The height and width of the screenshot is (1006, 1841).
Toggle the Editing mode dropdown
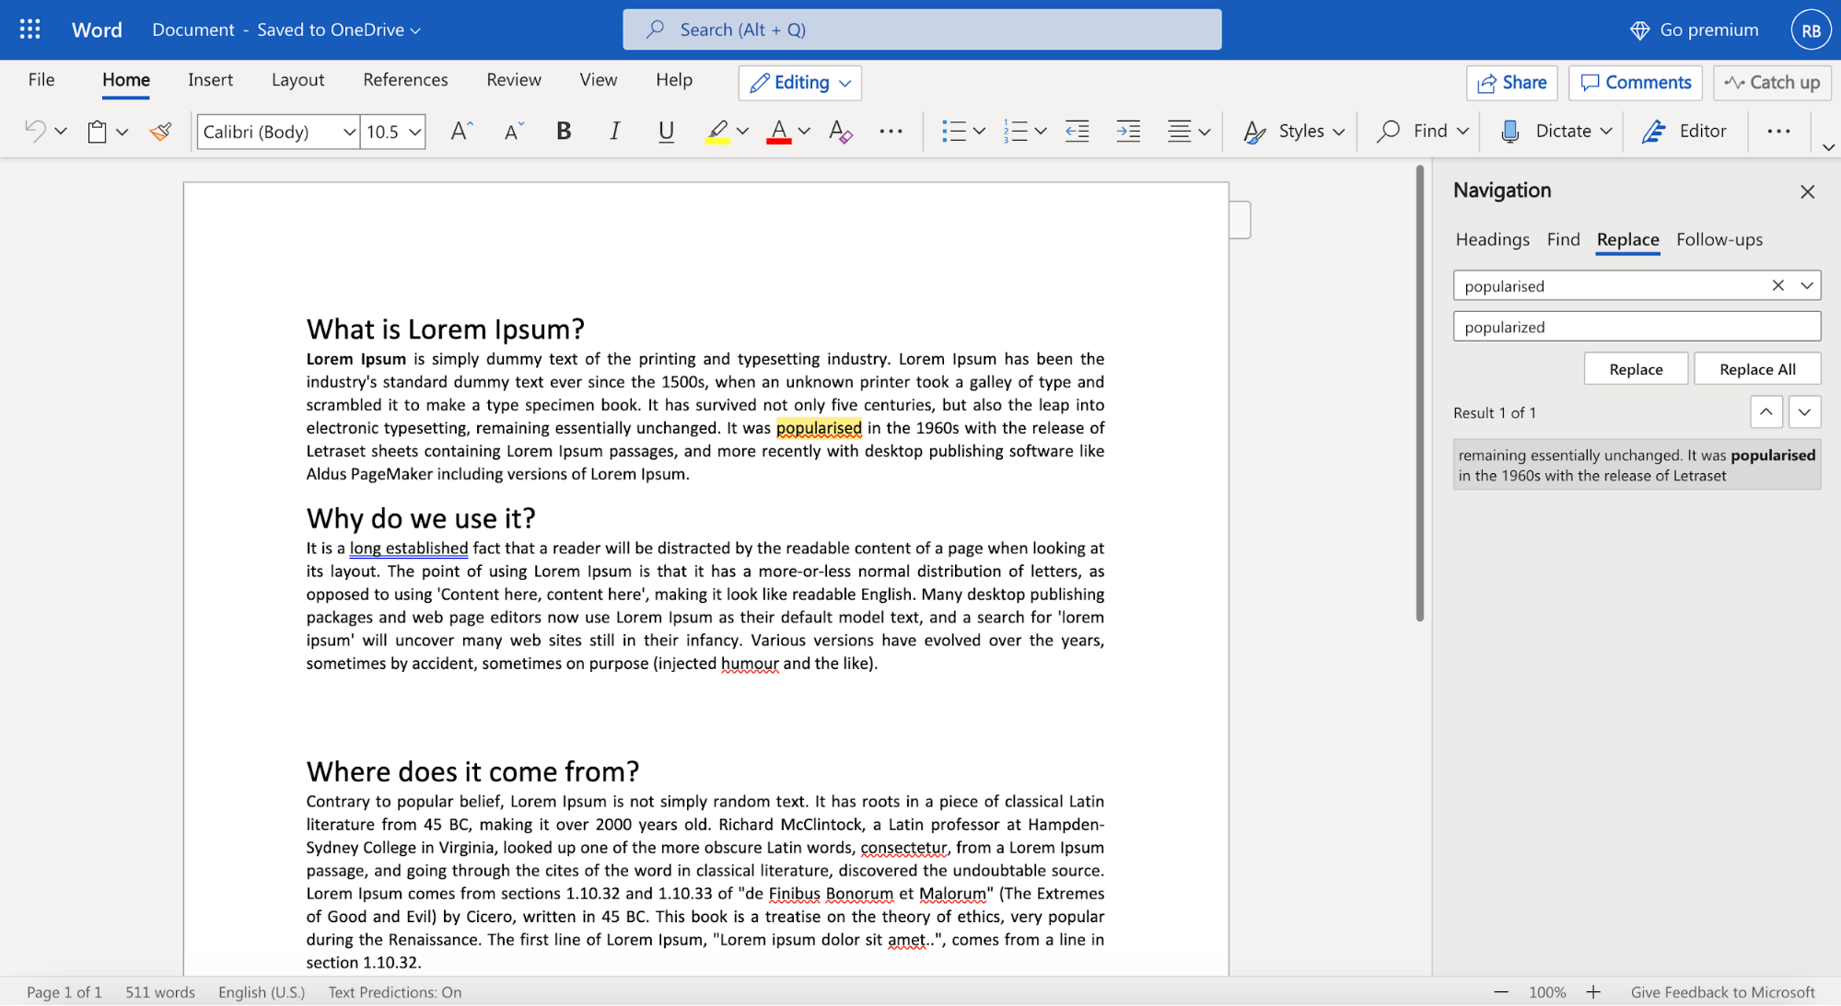pos(843,82)
